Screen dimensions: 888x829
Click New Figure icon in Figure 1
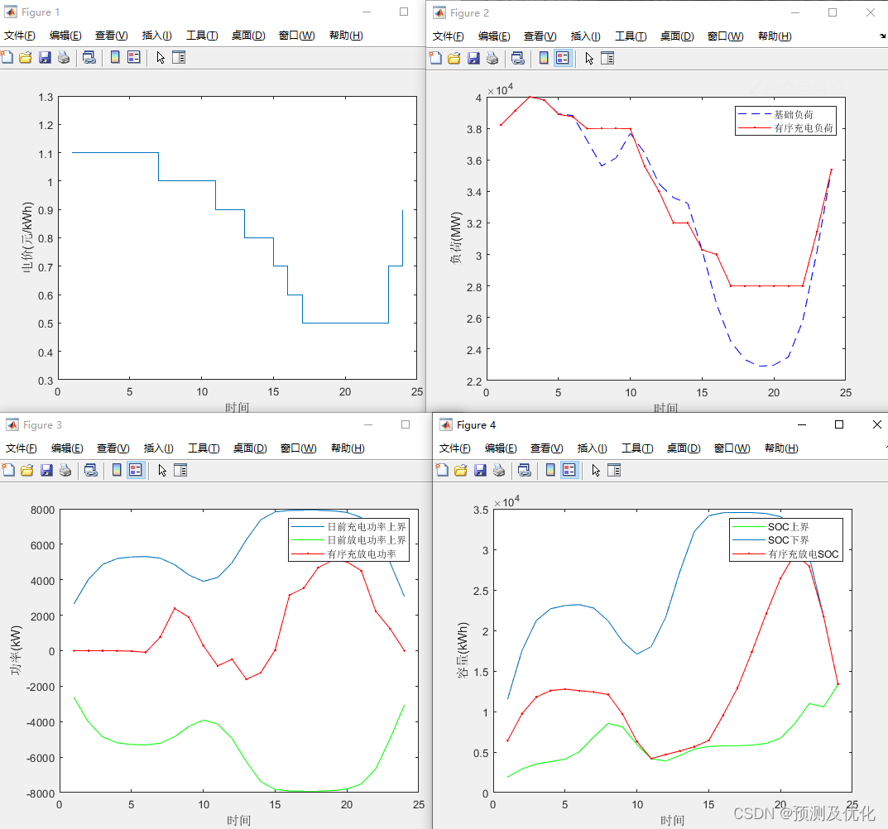7,57
